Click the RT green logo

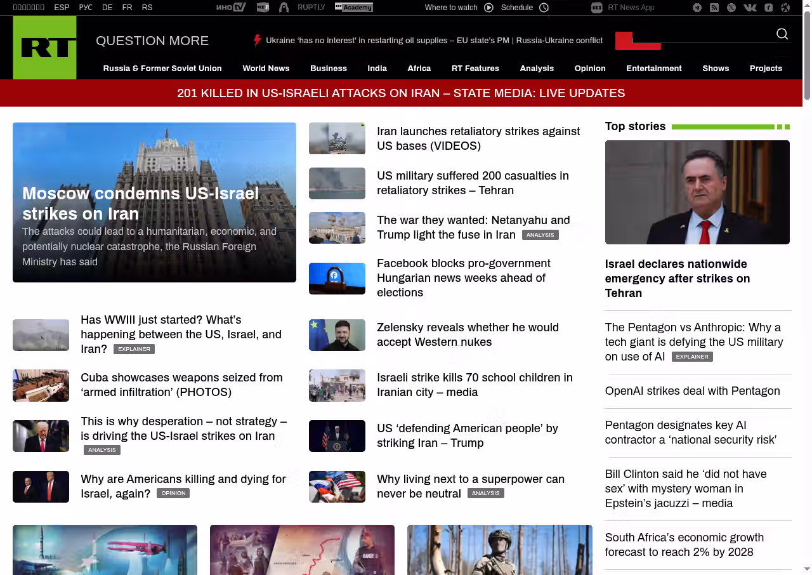pos(44,48)
